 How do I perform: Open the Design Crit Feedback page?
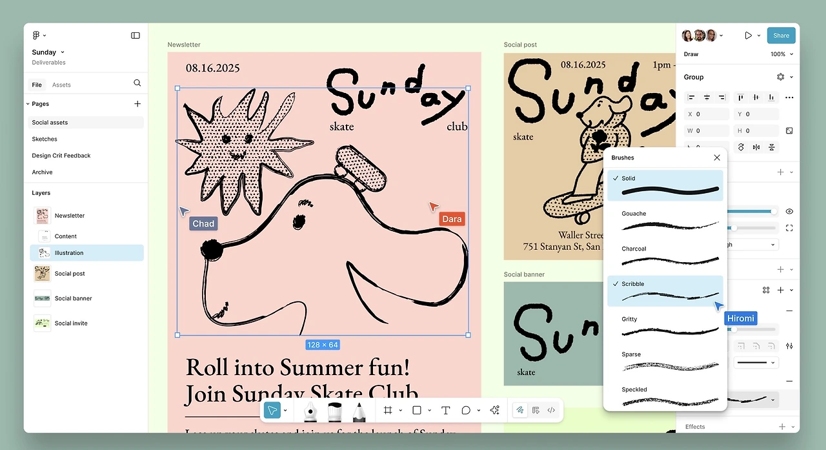click(61, 156)
